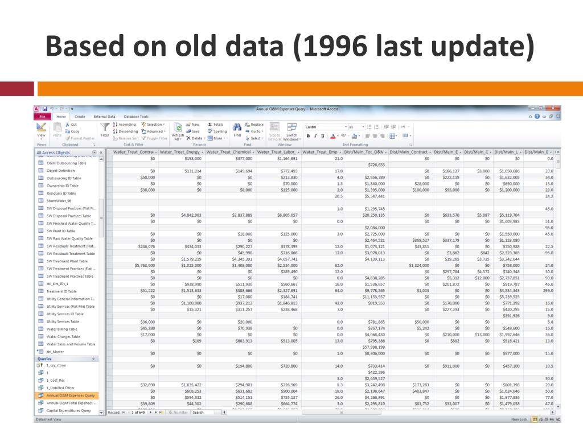Run the Spelling check
Viewport: 583px width, 437px height.
pos(217,131)
